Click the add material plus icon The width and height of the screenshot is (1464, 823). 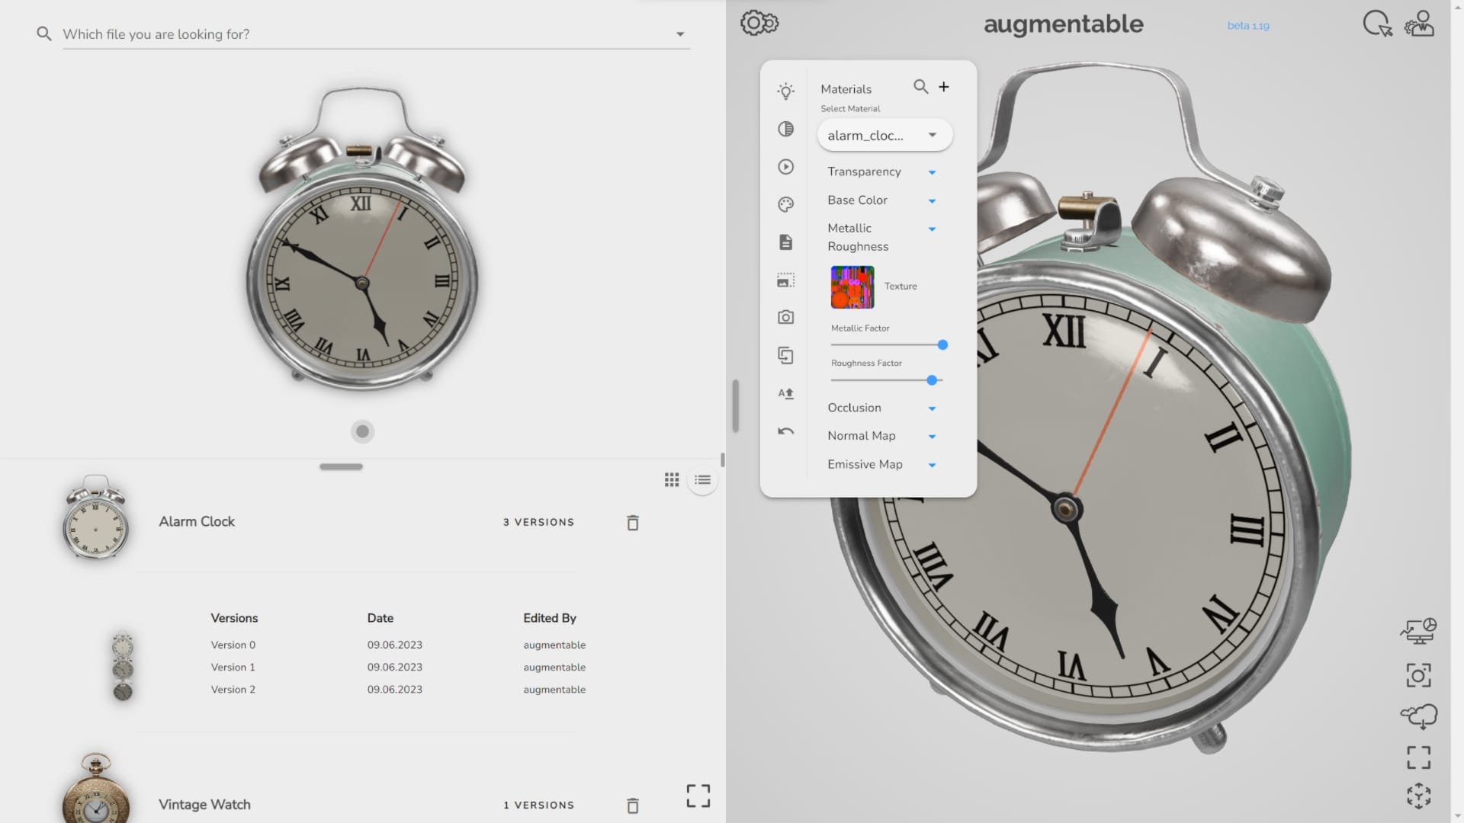pos(943,87)
